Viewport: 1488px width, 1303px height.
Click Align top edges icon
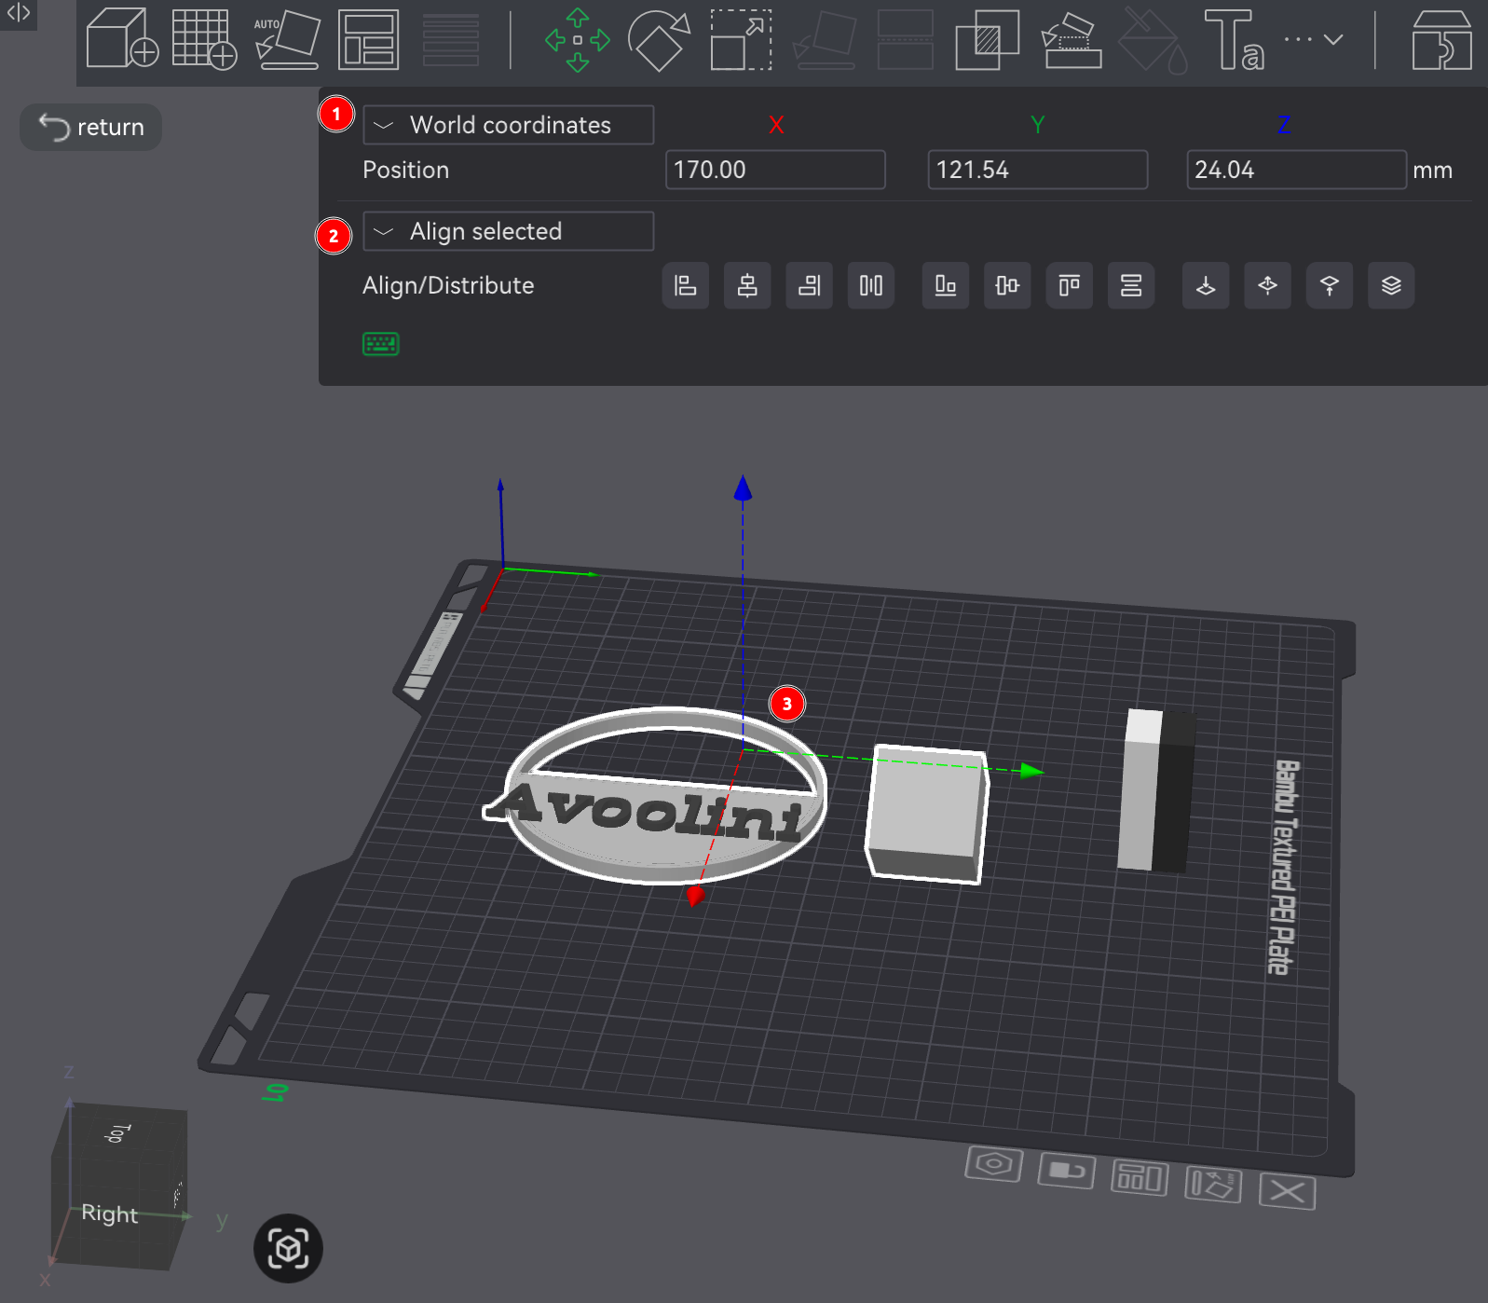pos(1070,285)
